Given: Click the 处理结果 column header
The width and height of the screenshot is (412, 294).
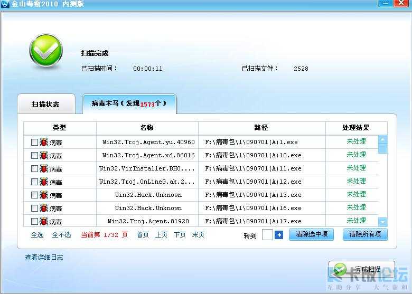Looking at the screenshot, I should point(356,128).
